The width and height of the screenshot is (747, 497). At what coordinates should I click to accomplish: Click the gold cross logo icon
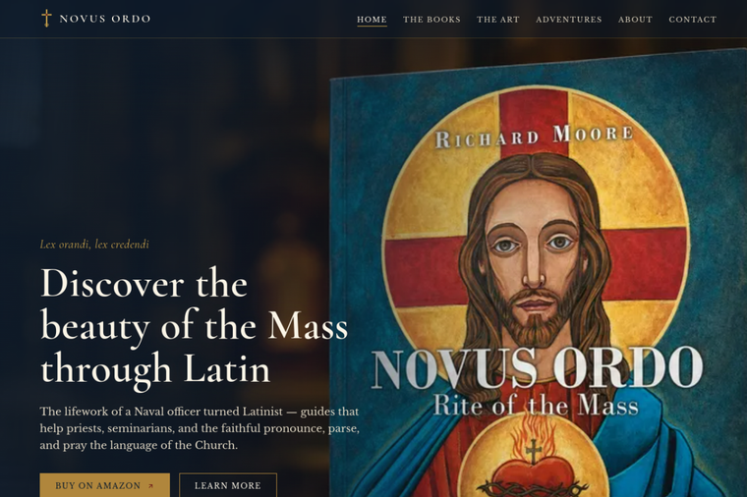pyautogui.click(x=46, y=19)
